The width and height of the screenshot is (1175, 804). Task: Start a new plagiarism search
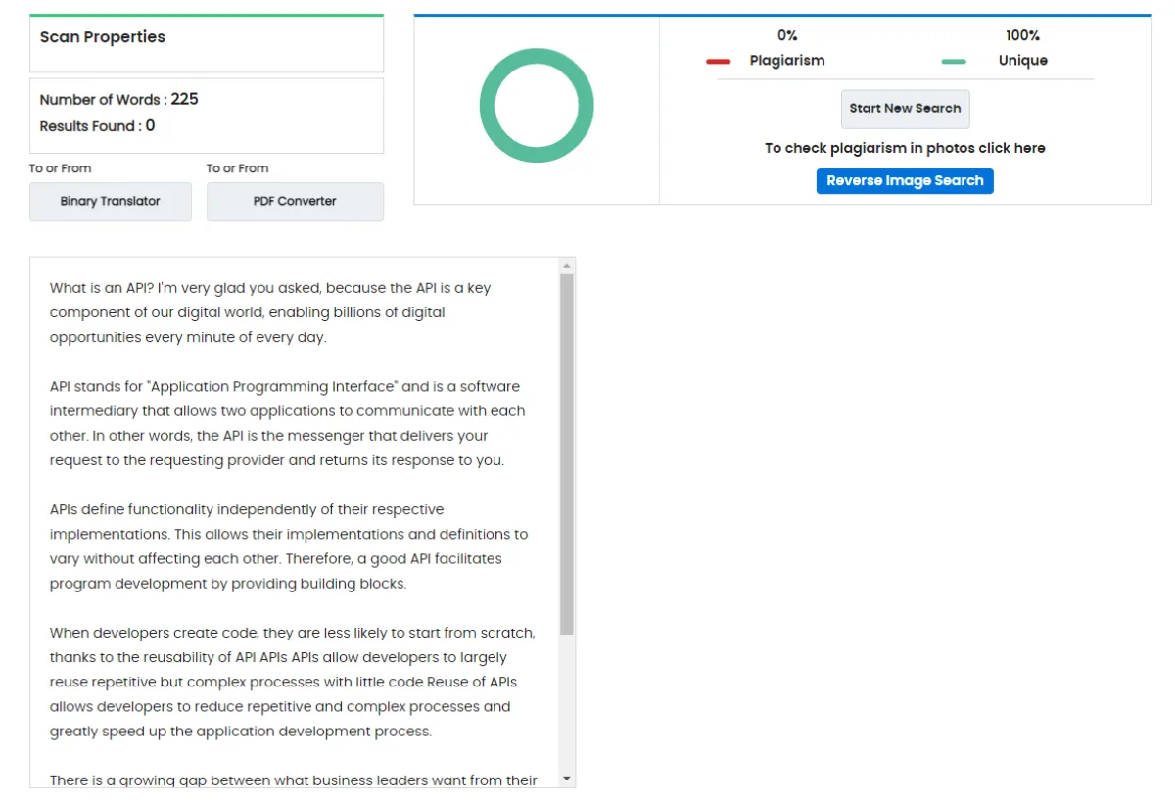click(905, 109)
